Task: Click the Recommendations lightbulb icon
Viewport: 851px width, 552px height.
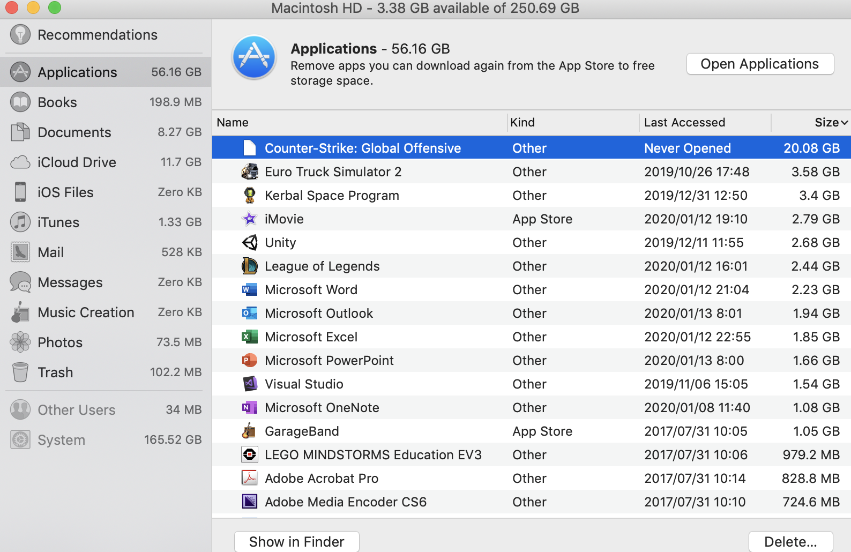Action: point(20,35)
